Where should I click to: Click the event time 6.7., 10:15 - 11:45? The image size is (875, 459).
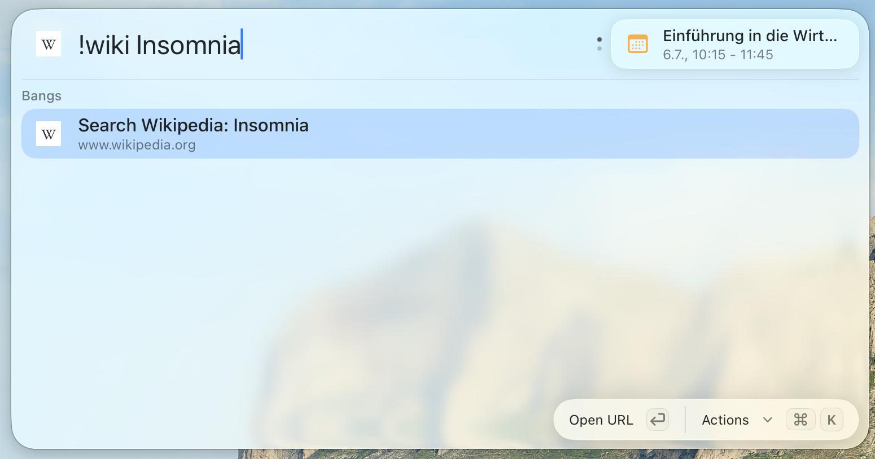click(718, 55)
